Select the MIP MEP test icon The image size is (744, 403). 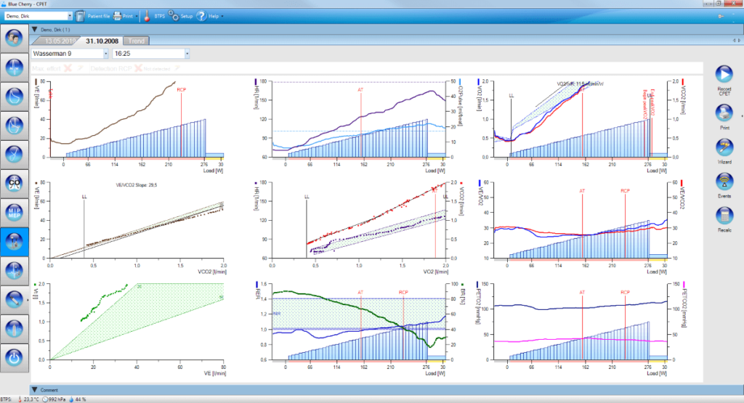click(15, 211)
